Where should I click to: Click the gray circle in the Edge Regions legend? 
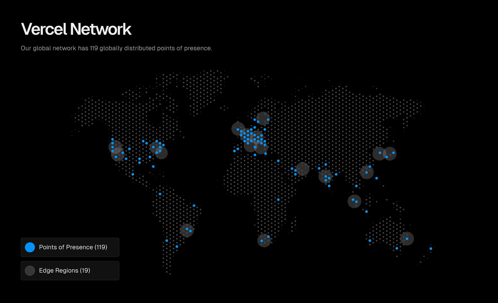pyautogui.click(x=30, y=270)
